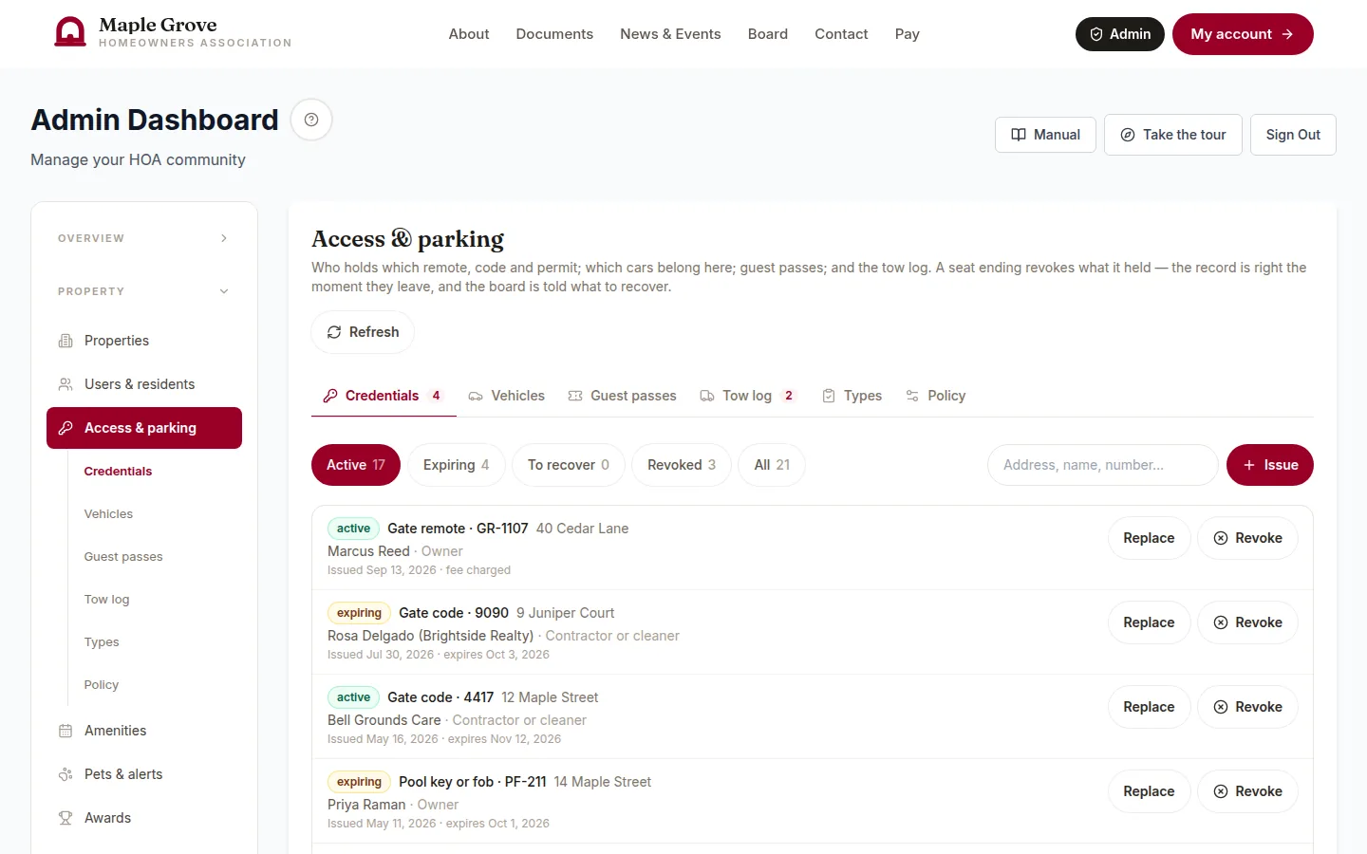The height and width of the screenshot is (854, 1367).
Task: Click the Tow log tab truck icon
Action: tap(707, 396)
